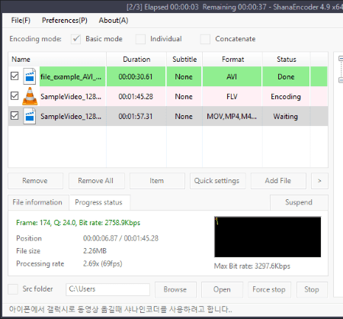Open the File(F) menu
Image resolution: width=343 pixels, height=319 pixels.
pyautogui.click(x=21, y=21)
